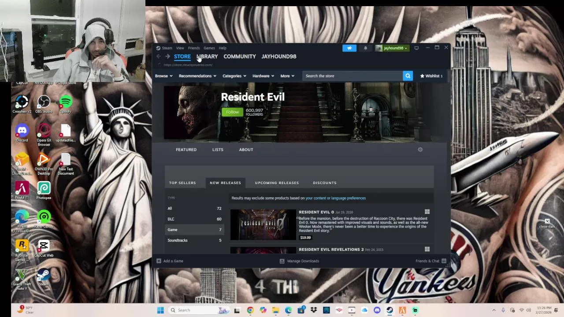This screenshot has width=564, height=317.
Task: Open Discord desktop shortcut
Action: click(22, 133)
